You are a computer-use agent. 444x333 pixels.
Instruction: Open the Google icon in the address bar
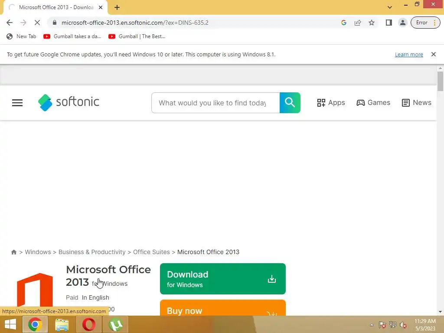pos(344,23)
